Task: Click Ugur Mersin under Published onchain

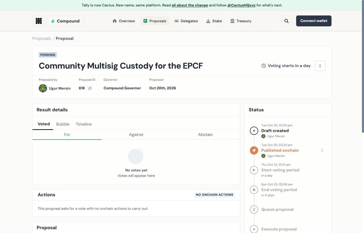Action: click(x=276, y=156)
